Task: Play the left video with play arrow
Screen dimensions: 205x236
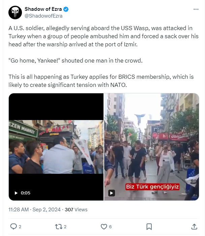Action: click(x=16, y=193)
